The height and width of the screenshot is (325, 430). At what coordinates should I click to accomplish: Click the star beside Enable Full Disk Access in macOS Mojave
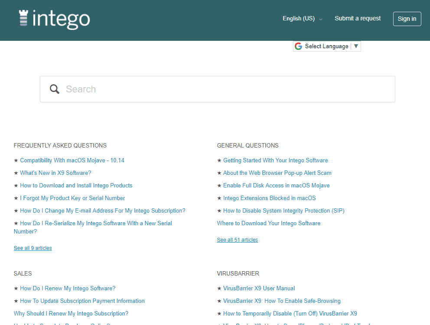[219, 185]
